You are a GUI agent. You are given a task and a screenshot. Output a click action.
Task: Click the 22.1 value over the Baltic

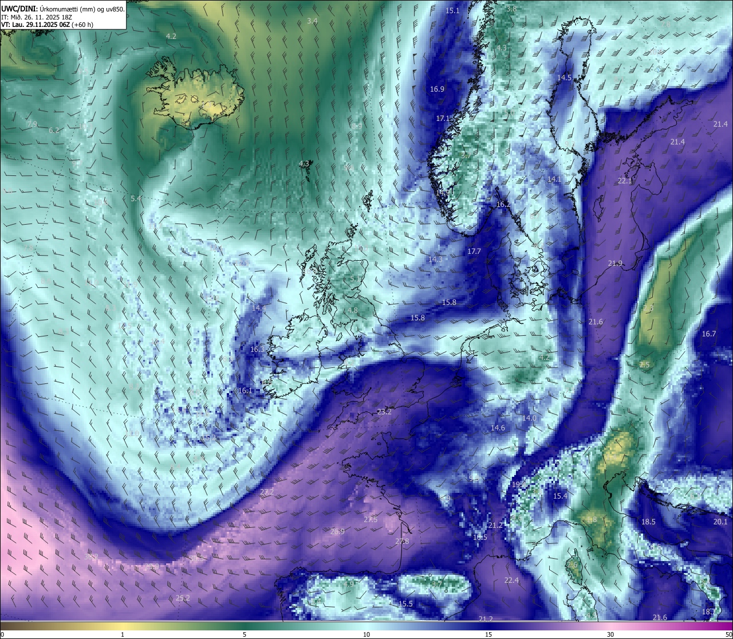coord(625,181)
